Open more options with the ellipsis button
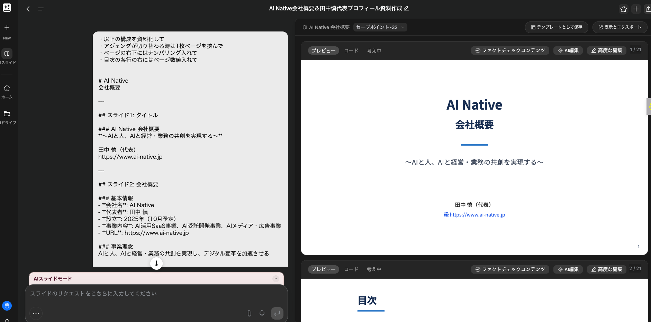This screenshot has width=651, height=322. point(36,313)
